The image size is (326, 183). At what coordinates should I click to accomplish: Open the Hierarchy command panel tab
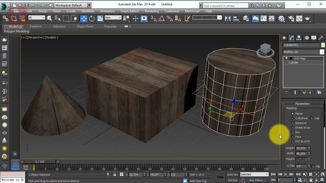point(299,38)
